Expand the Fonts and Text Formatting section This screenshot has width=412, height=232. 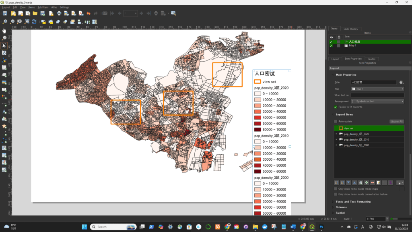pyautogui.click(x=353, y=201)
